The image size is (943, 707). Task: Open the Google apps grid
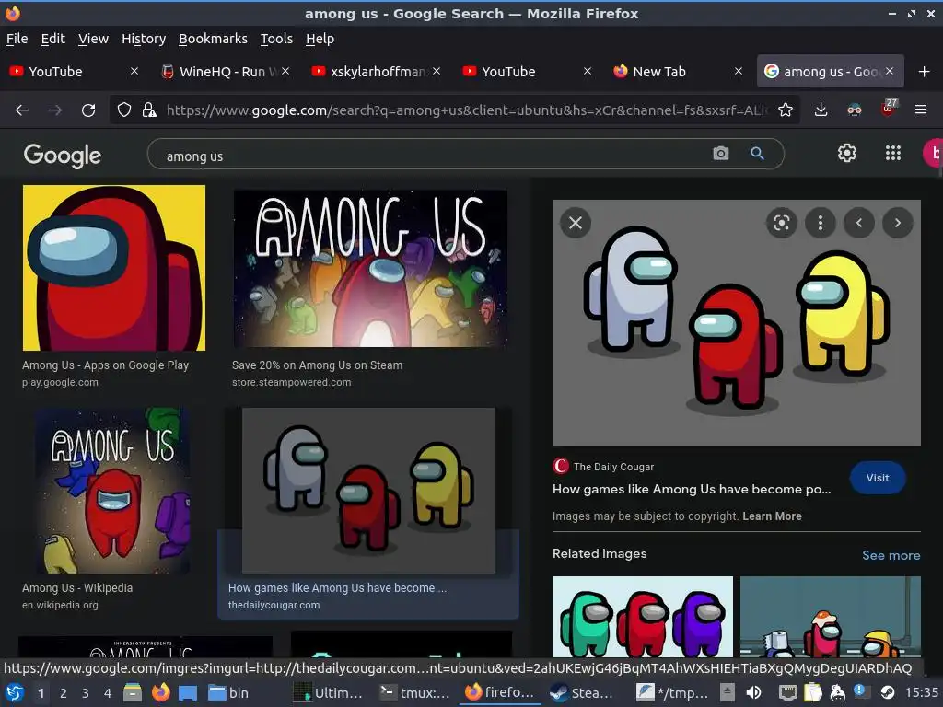pos(893,154)
